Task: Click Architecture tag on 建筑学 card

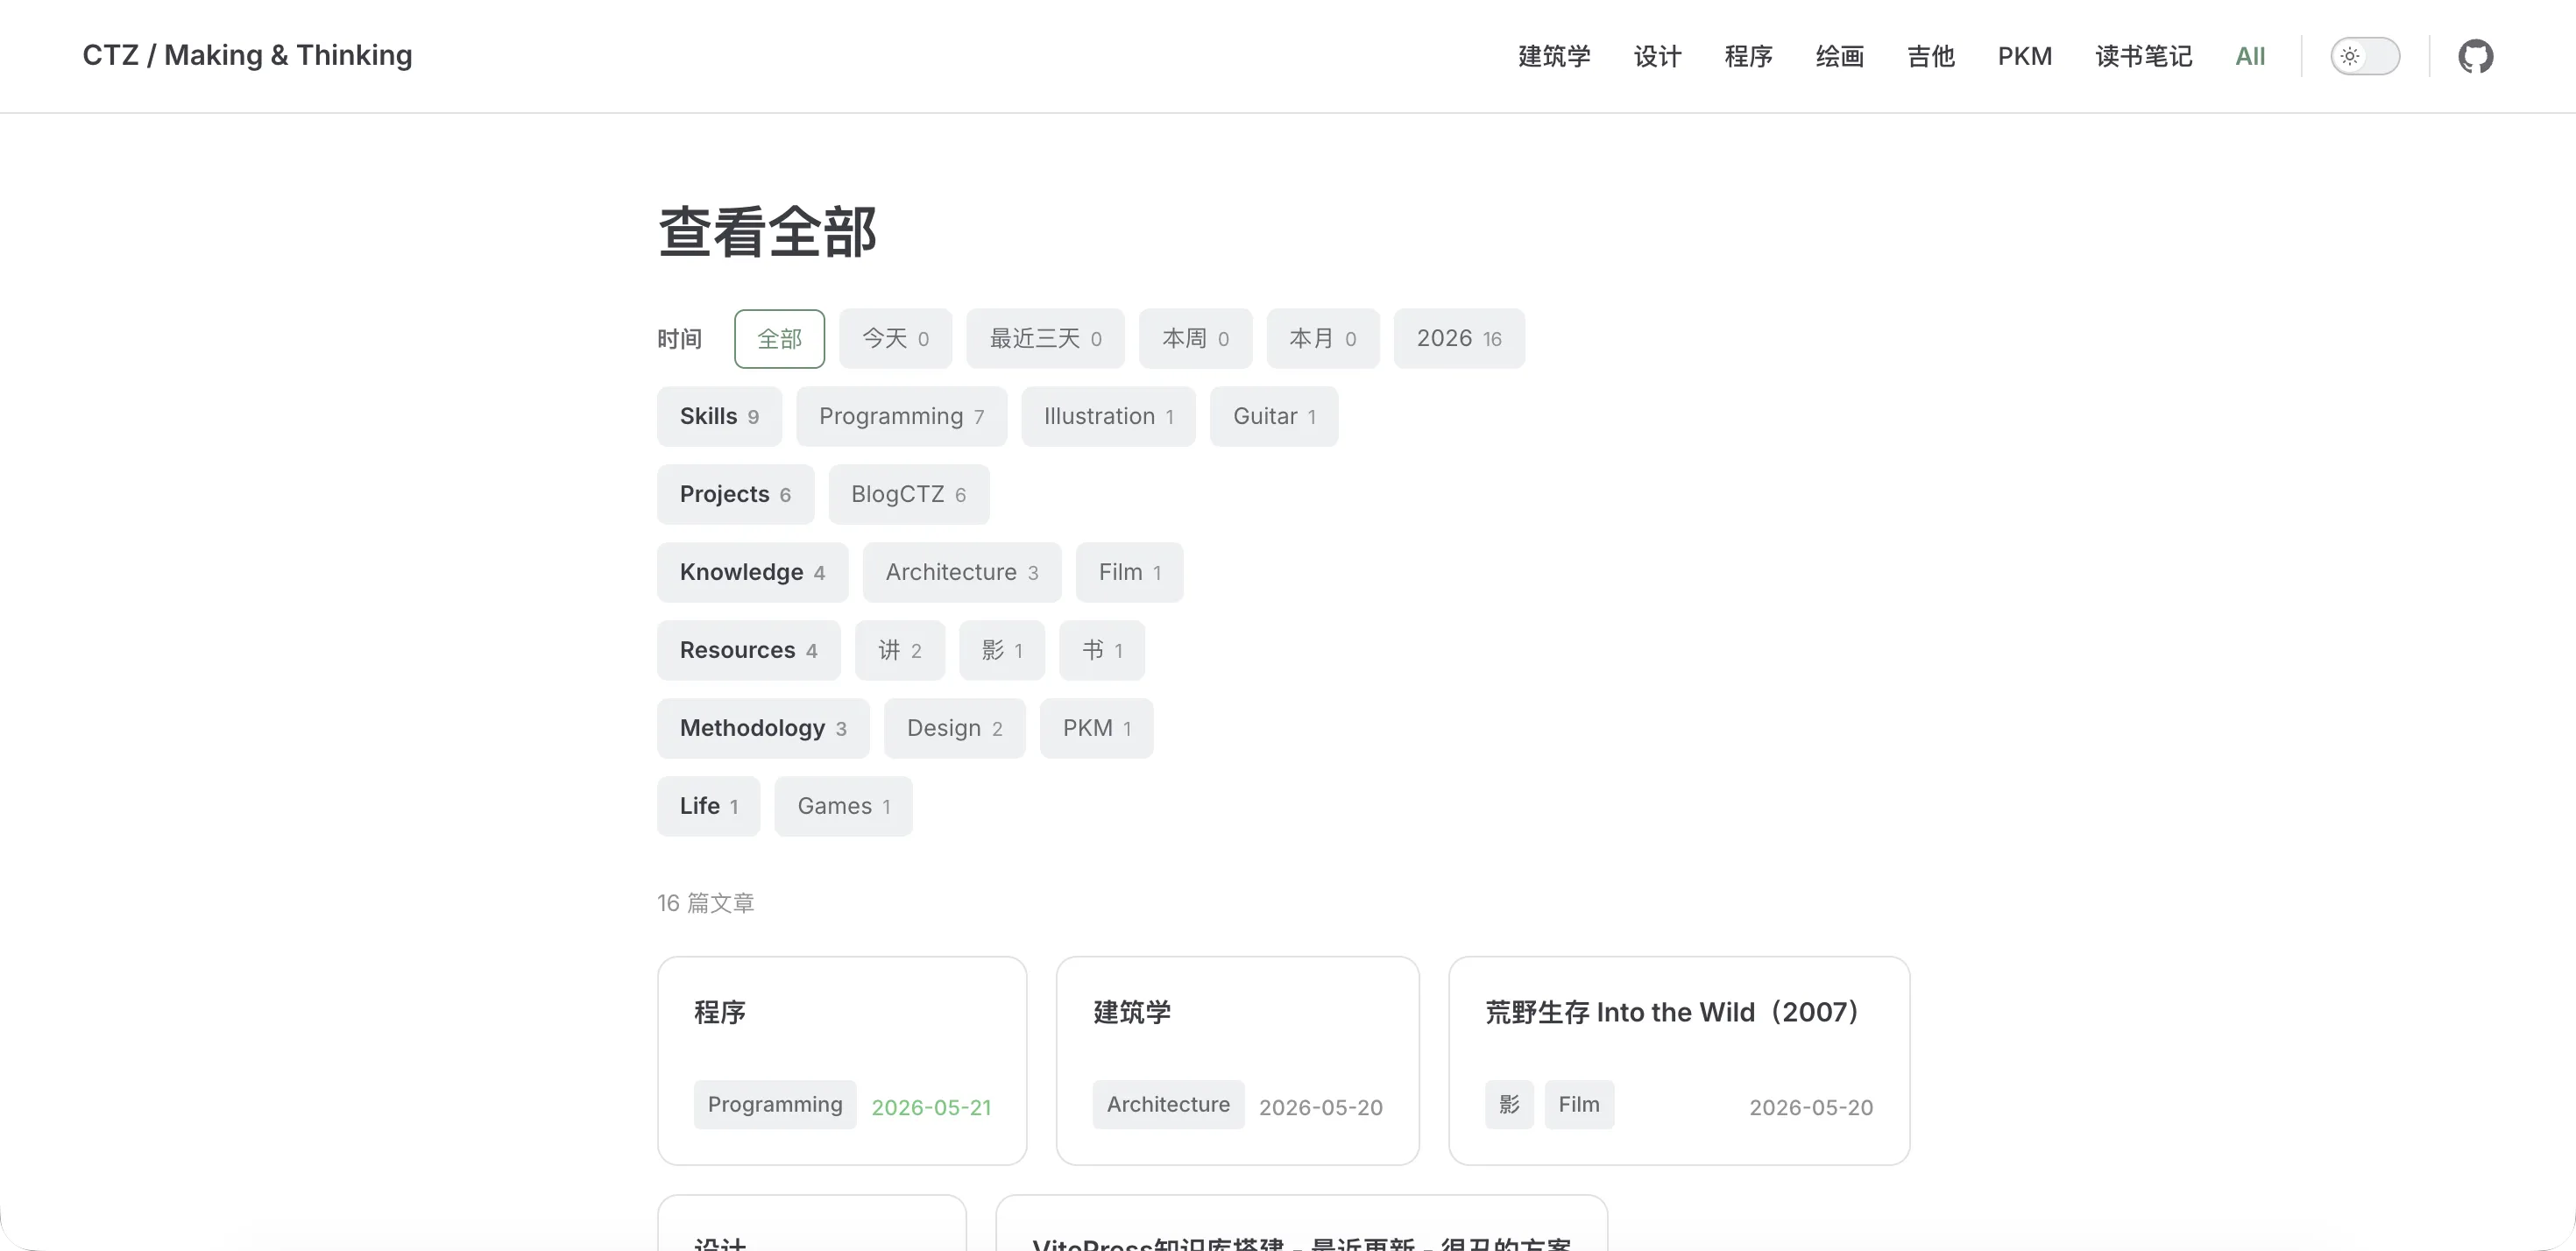Action: pos(1168,1105)
